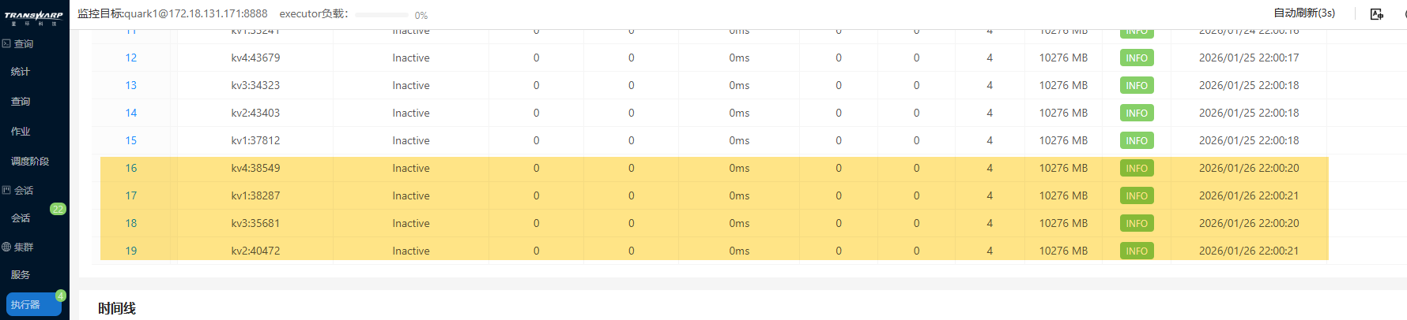This screenshot has width=1407, height=320.
Task: Click the 会话 section group icon
Action: click(x=6, y=190)
